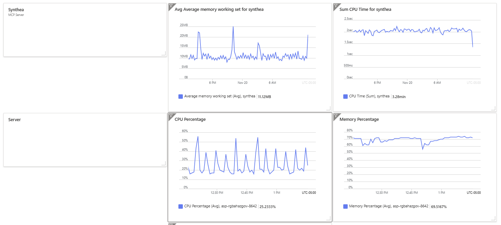
Task: Click "12:45 PM" on the CPU Percentage time axis
Action: coord(247,193)
